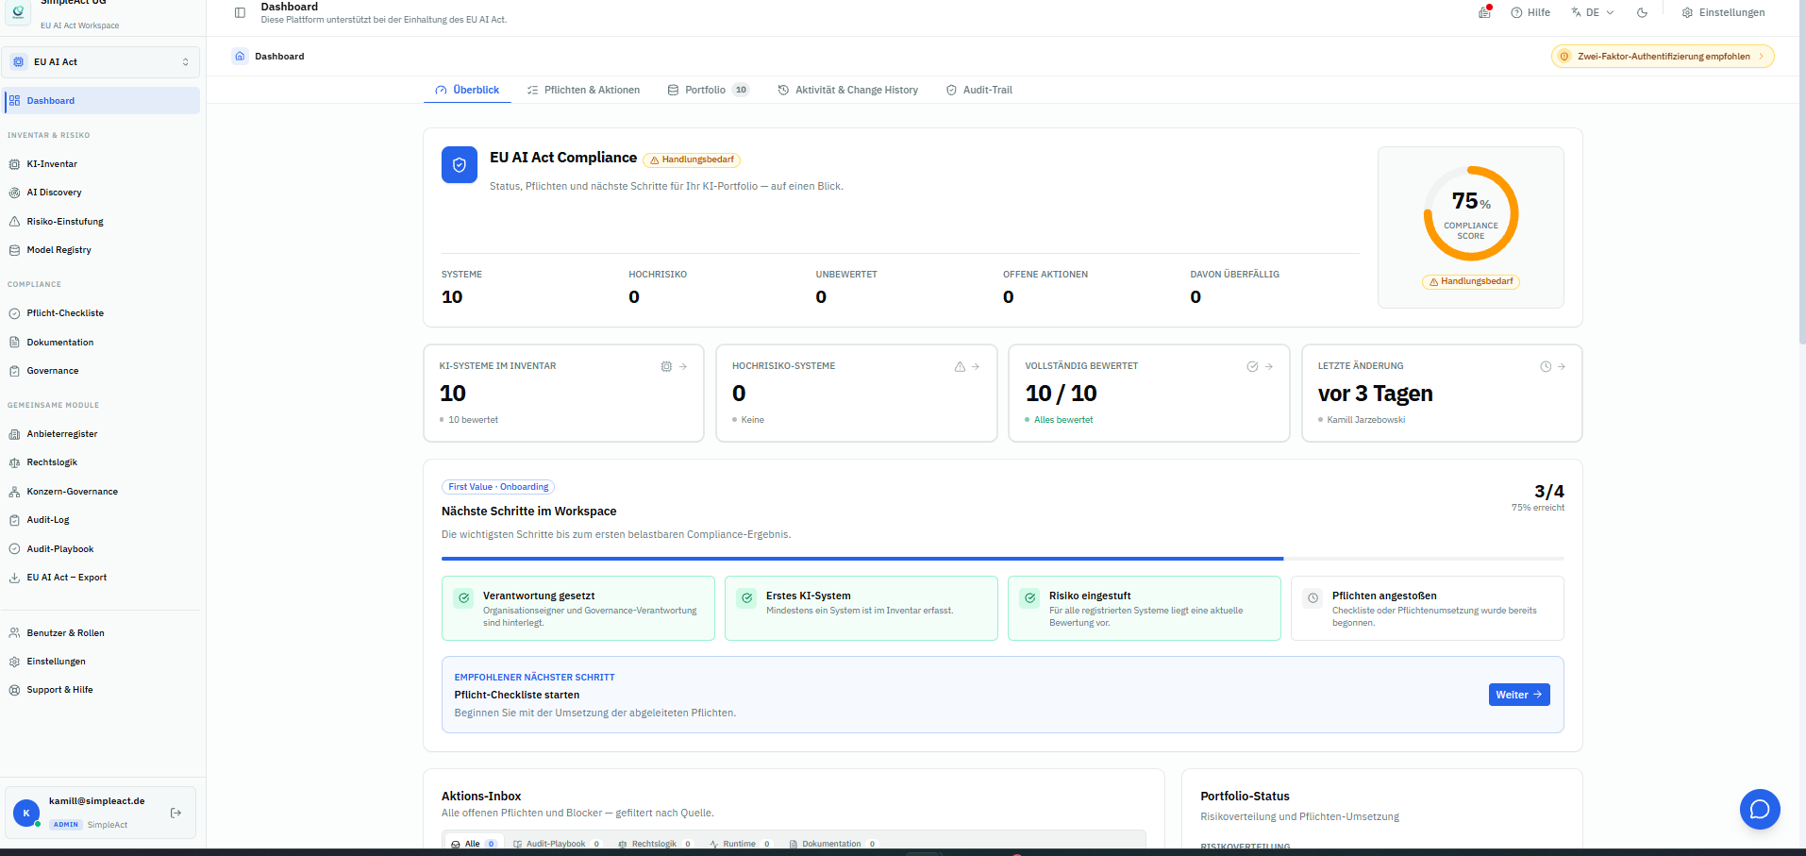Select the Pflichten & Aktionen tab
The width and height of the screenshot is (1806, 856).
583,90
